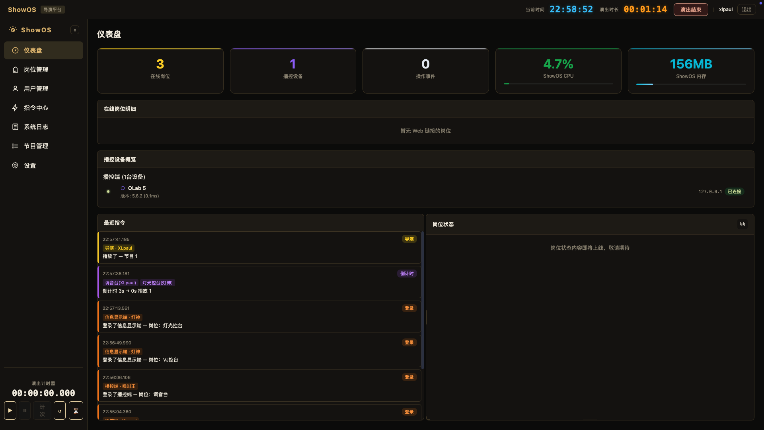The height and width of the screenshot is (430, 764).
Task: Click the 灯光控台(灯神) tag
Action: [158, 283]
